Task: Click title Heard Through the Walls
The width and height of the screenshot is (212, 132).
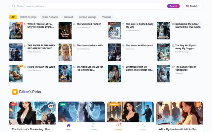Action: pyautogui.click(x=41, y=67)
